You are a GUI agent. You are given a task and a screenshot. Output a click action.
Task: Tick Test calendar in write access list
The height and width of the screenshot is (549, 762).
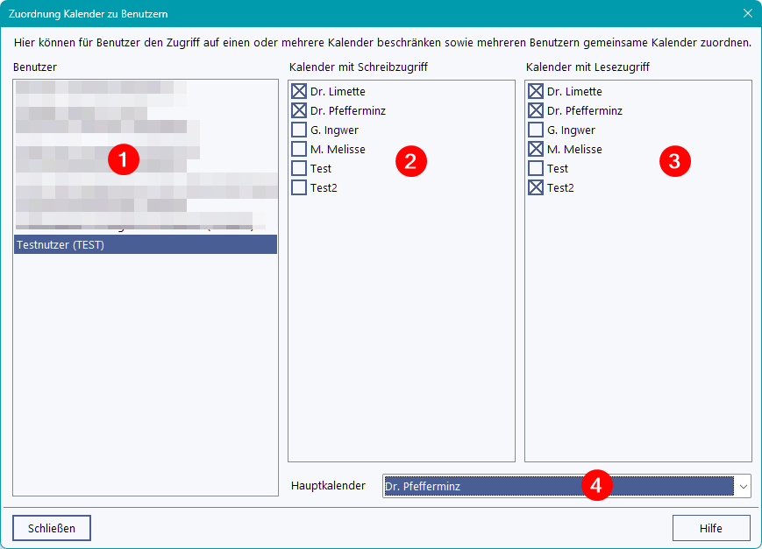(299, 168)
